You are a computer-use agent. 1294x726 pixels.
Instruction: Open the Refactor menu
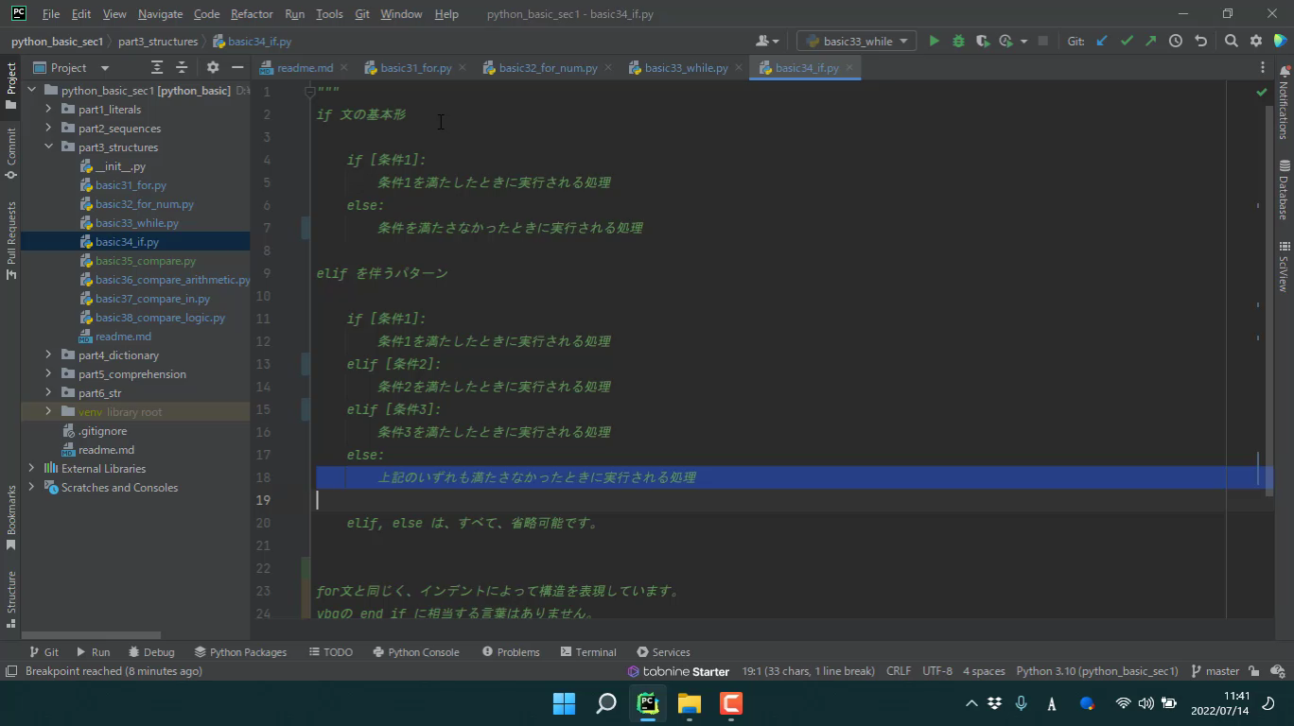pyautogui.click(x=252, y=14)
